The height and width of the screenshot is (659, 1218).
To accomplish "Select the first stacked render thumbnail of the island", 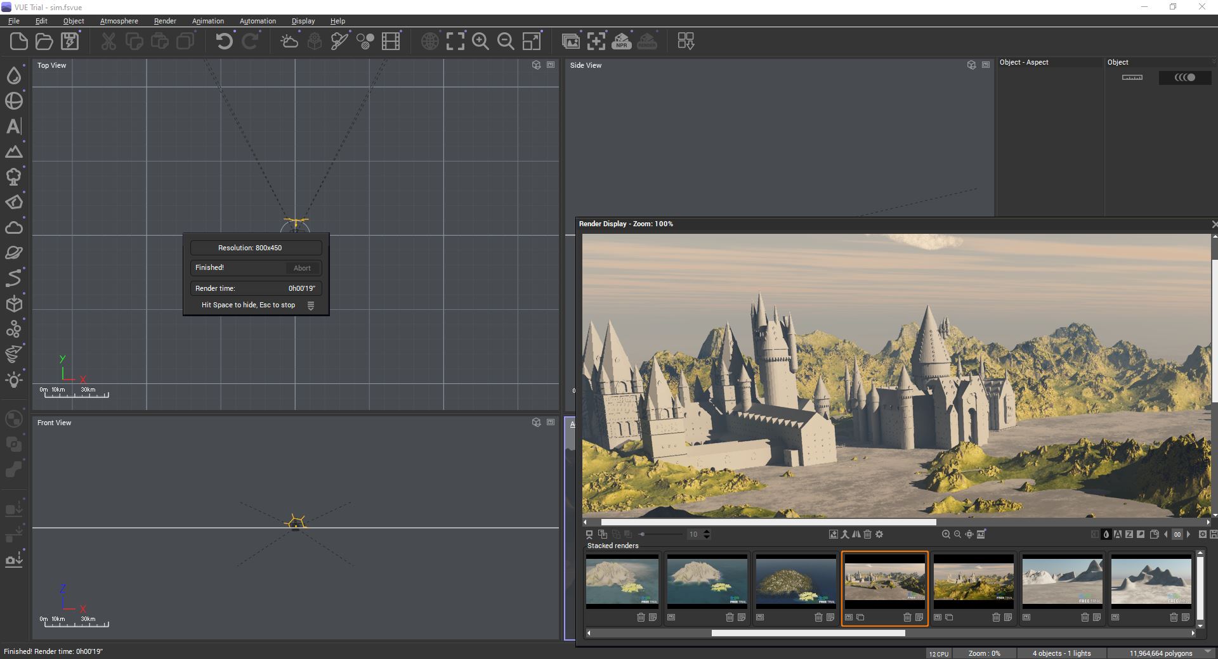I will coord(622,581).
